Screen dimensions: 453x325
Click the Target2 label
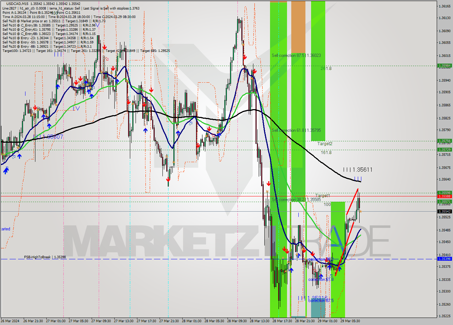[325, 144]
